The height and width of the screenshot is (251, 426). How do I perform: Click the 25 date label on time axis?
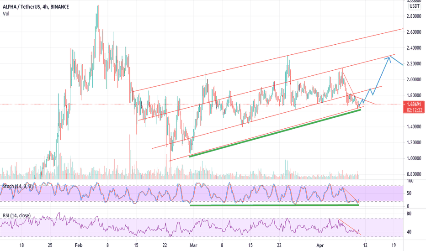click(x=50, y=246)
